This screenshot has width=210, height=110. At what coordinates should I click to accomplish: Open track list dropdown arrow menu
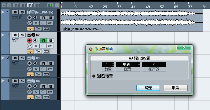tap(4, 5)
